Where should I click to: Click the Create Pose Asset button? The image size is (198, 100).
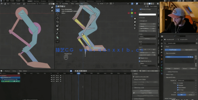tap(145, 91)
